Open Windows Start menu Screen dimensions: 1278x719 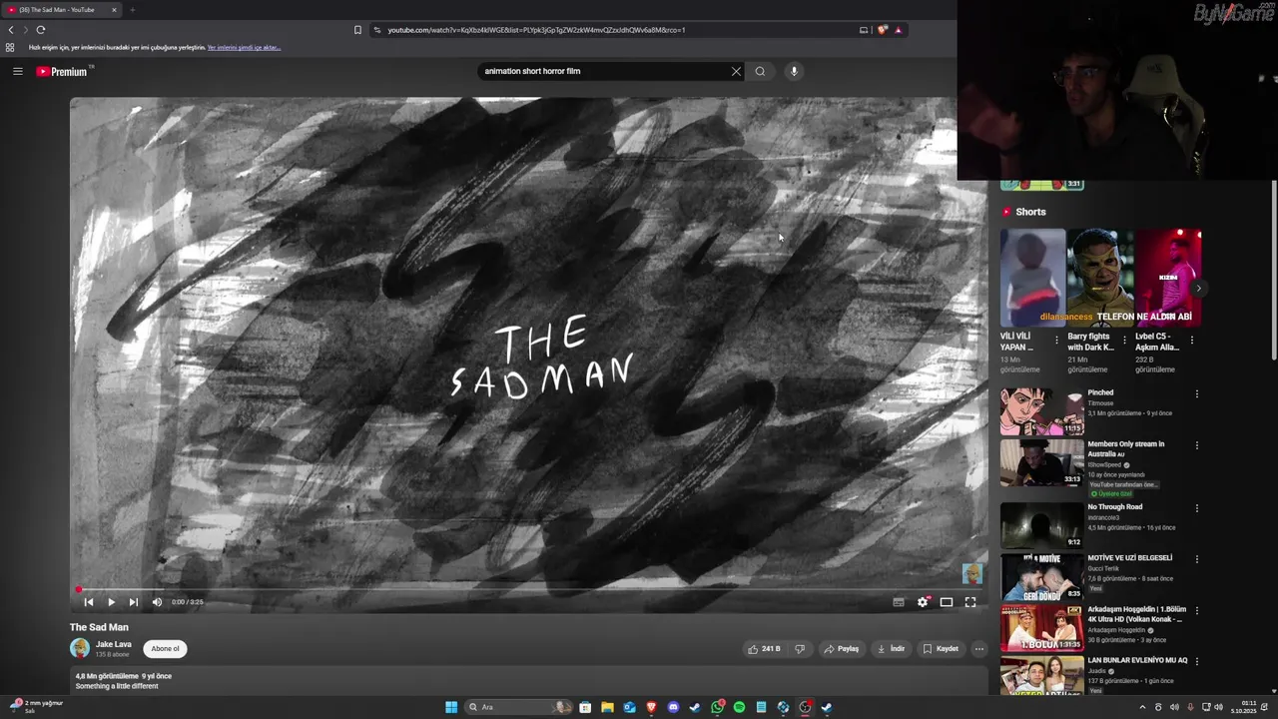click(451, 707)
